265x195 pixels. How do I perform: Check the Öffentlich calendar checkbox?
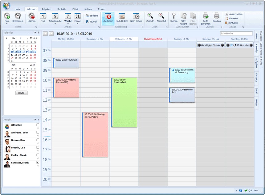[x=38, y=125]
